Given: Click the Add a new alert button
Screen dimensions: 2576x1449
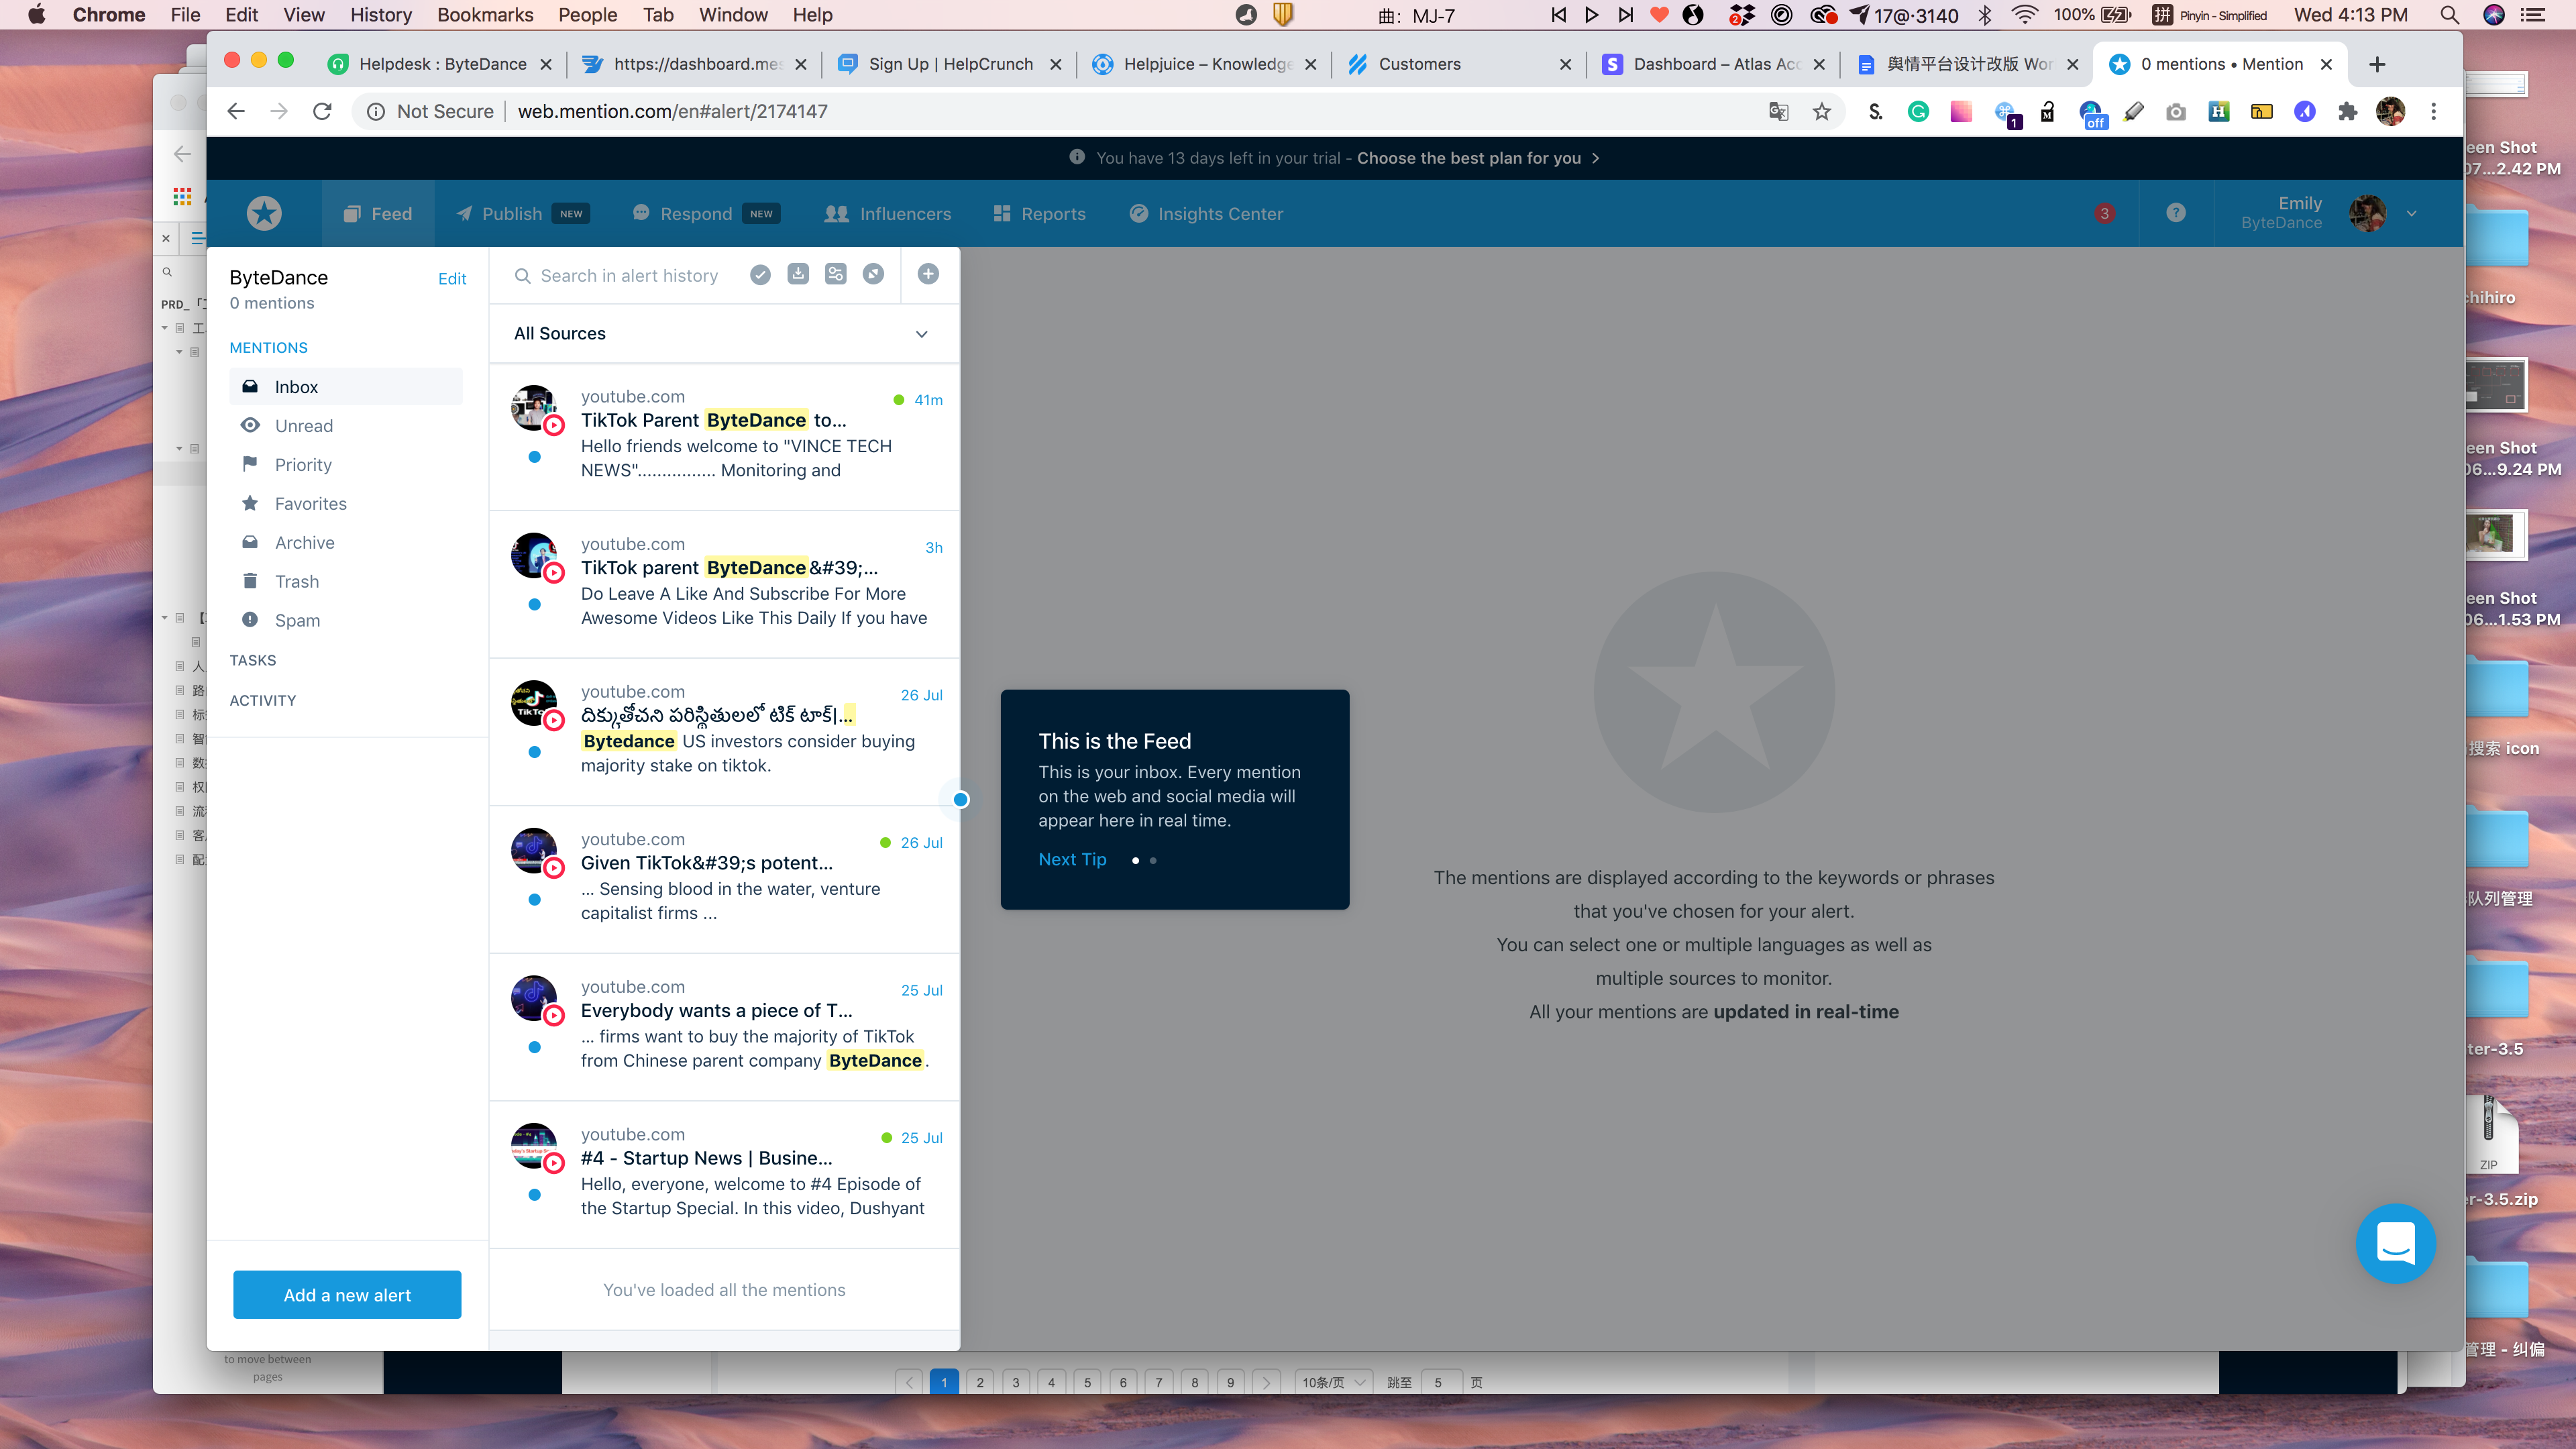Looking at the screenshot, I should click(347, 1295).
